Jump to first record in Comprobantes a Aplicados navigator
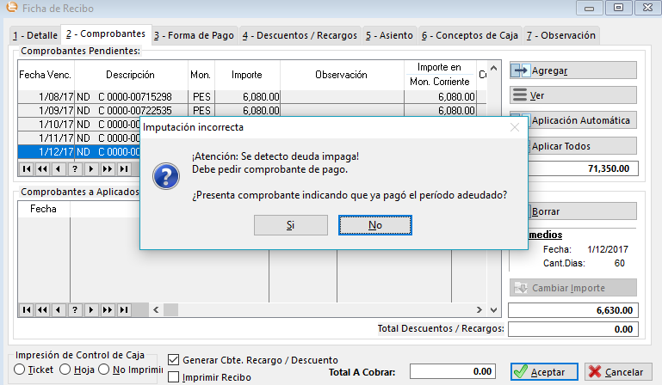Screen dimensions: 662x385 pyautogui.click(x=26, y=309)
